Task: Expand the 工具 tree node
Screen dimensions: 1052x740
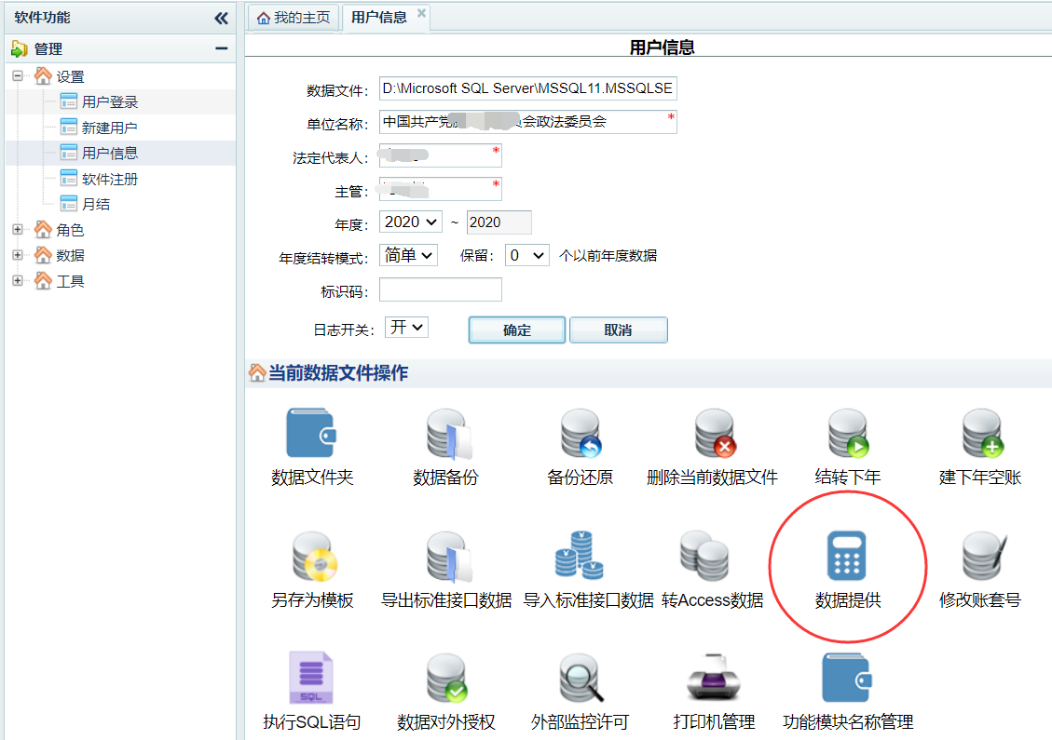Action: 17,280
